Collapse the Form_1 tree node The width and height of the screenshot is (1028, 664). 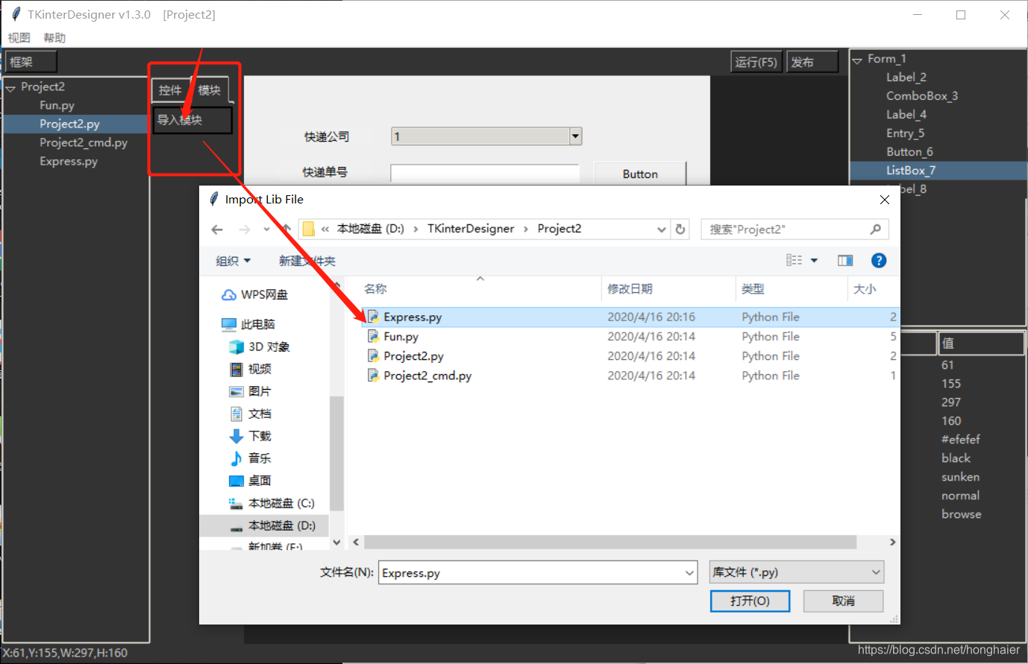(857, 60)
